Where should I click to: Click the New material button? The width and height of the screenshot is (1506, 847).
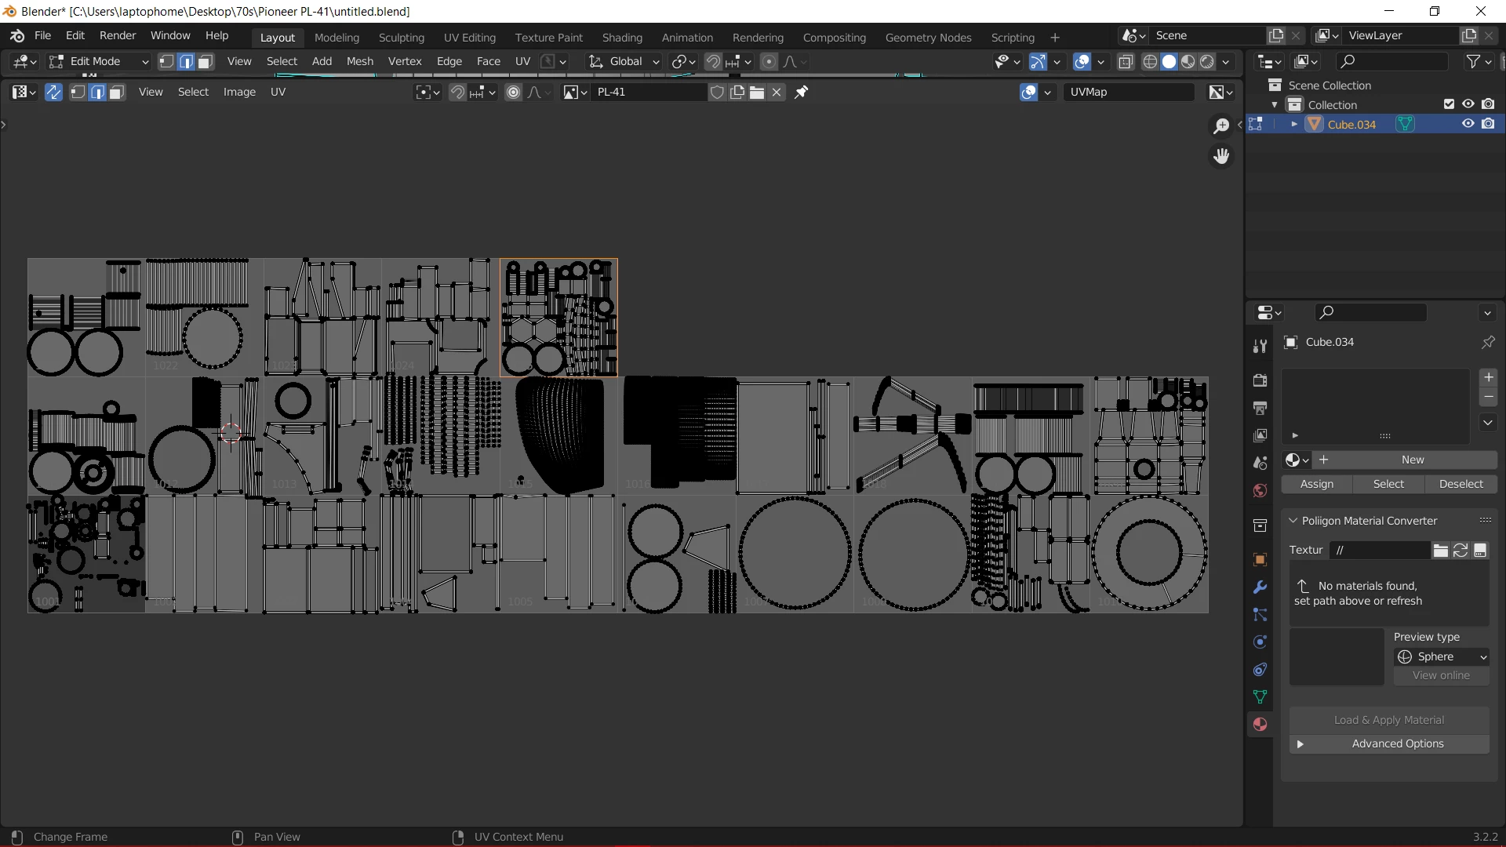(1412, 460)
